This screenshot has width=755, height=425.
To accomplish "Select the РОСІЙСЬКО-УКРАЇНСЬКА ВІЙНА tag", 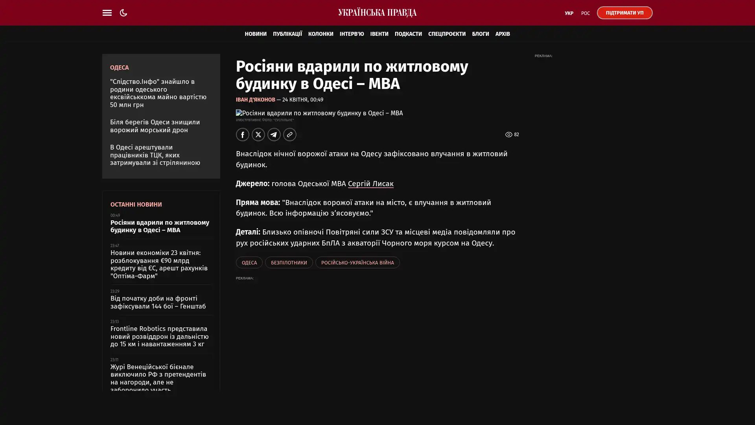I will pyautogui.click(x=357, y=262).
